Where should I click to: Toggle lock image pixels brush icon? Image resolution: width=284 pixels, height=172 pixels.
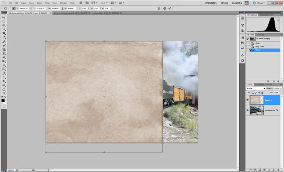256,93
